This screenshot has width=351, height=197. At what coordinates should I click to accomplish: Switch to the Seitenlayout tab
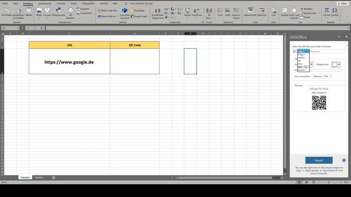click(44, 4)
